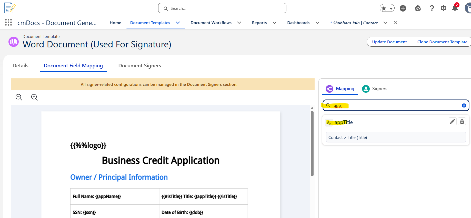Viewport: 471px width, 218px height.
Task: Go to the Home tab
Action: click(x=115, y=23)
